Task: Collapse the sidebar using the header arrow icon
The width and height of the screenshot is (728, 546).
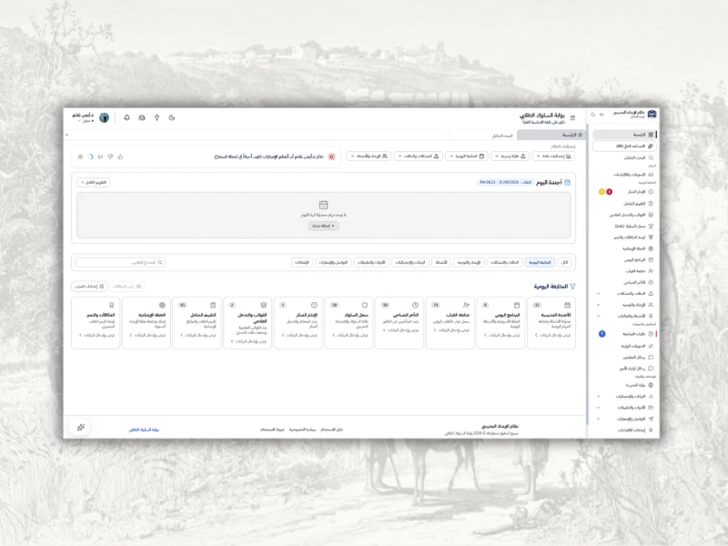Action: tap(602, 115)
